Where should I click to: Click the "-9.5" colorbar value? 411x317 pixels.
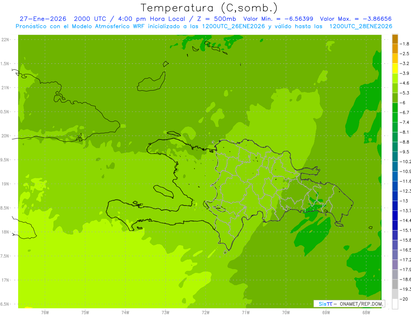pyautogui.click(x=405, y=151)
